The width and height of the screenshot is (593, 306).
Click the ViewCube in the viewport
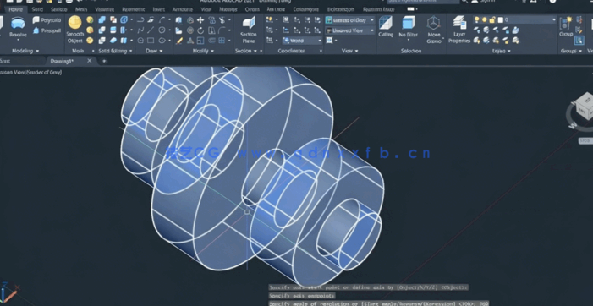click(585, 107)
